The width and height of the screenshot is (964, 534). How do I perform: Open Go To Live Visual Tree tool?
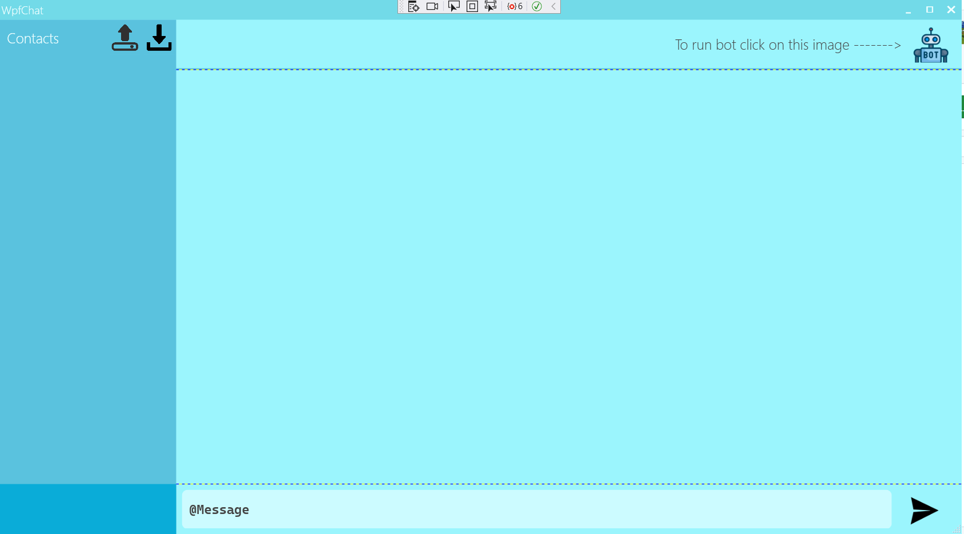click(413, 7)
